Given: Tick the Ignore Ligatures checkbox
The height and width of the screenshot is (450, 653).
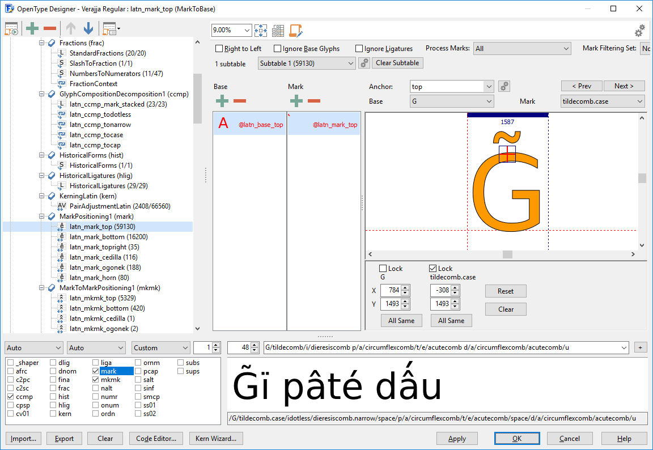Looking at the screenshot, I should click(x=359, y=49).
